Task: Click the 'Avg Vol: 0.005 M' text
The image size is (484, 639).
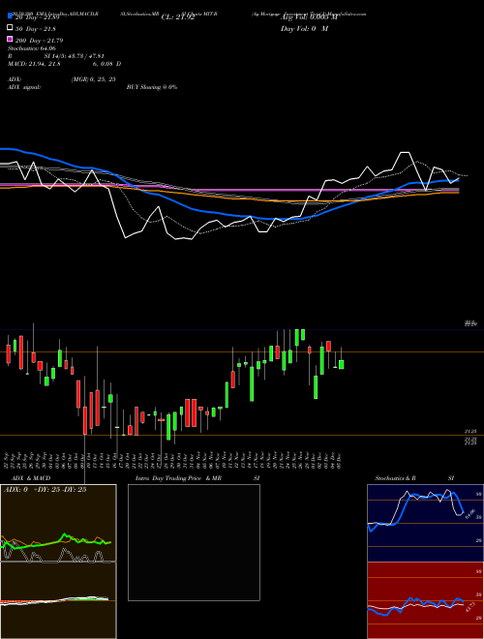Action: point(309,17)
